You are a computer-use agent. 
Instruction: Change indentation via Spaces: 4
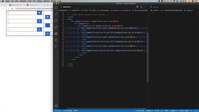point(150,111)
